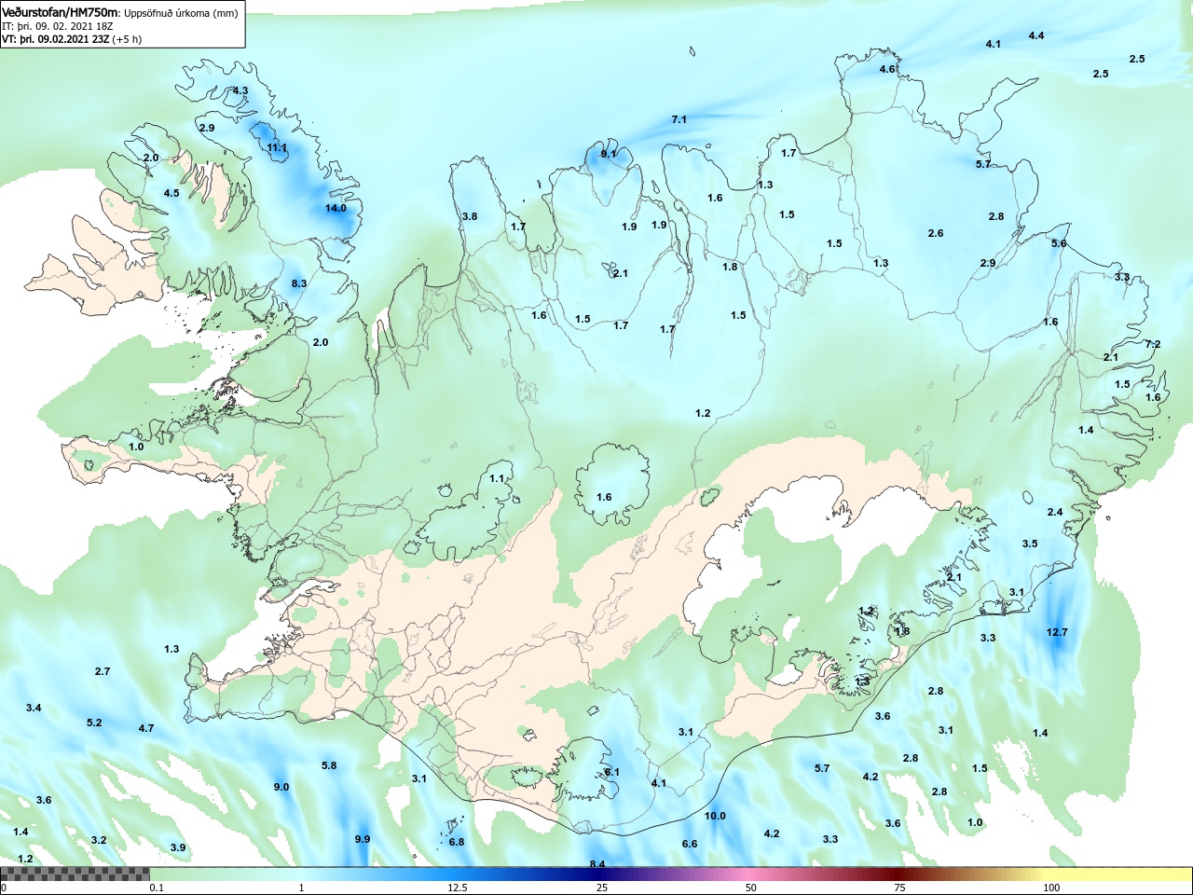Click the 9.0 precipitation value
Image resolution: width=1193 pixels, height=895 pixels.
281,787
